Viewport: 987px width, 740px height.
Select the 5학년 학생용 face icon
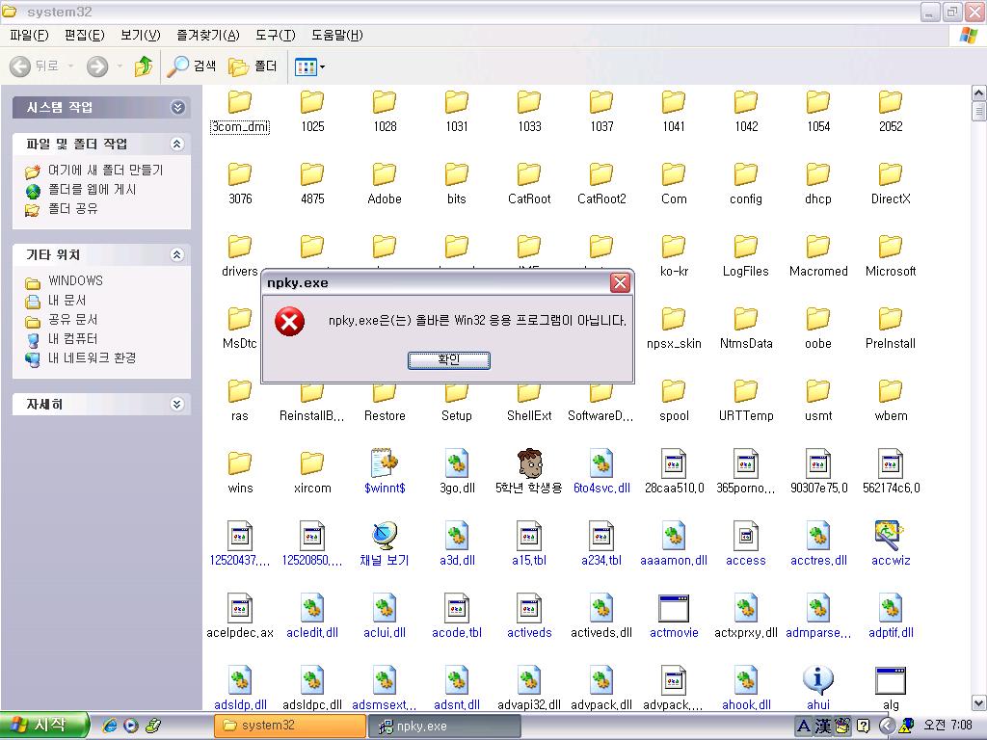(528, 464)
